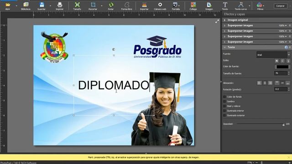This screenshot has height=164, width=292.
Task: Increase font size with stepper up arrow
Action: coord(289,72)
